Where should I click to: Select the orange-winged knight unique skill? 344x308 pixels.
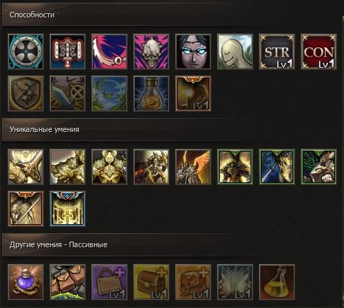[193, 167]
